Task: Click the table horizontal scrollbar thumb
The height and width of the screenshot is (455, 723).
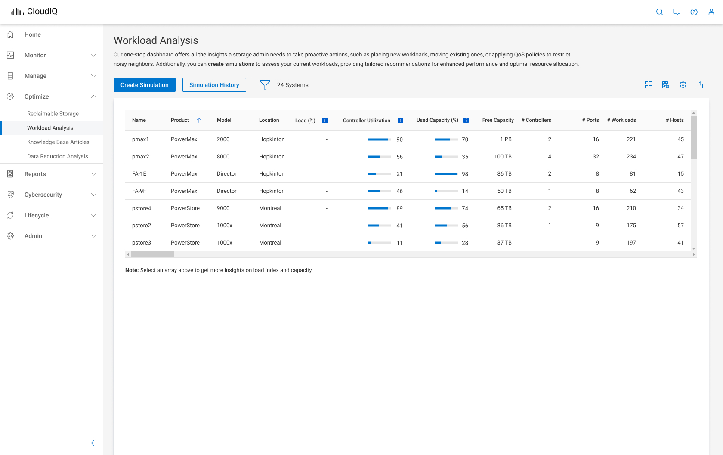Action: (152, 254)
